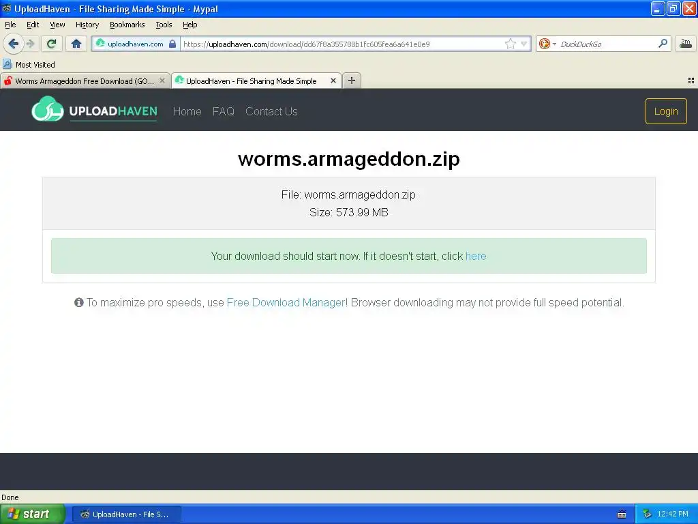The image size is (698, 524).
Task: Open the Bookmarks menu
Action: click(127, 25)
